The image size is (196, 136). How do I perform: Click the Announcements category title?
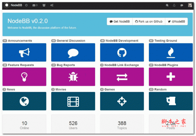tap(20, 41)
